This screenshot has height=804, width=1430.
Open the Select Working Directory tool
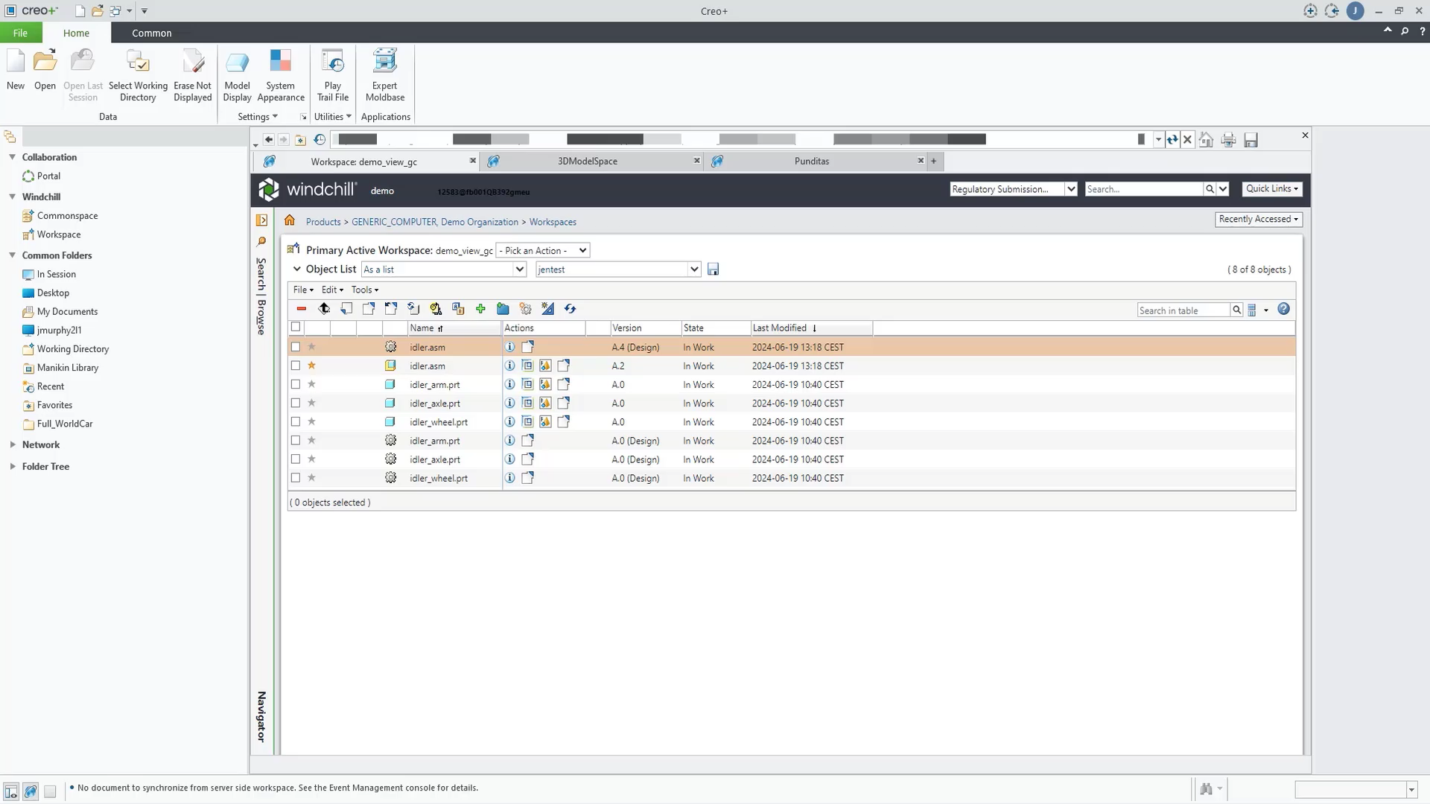138,75
